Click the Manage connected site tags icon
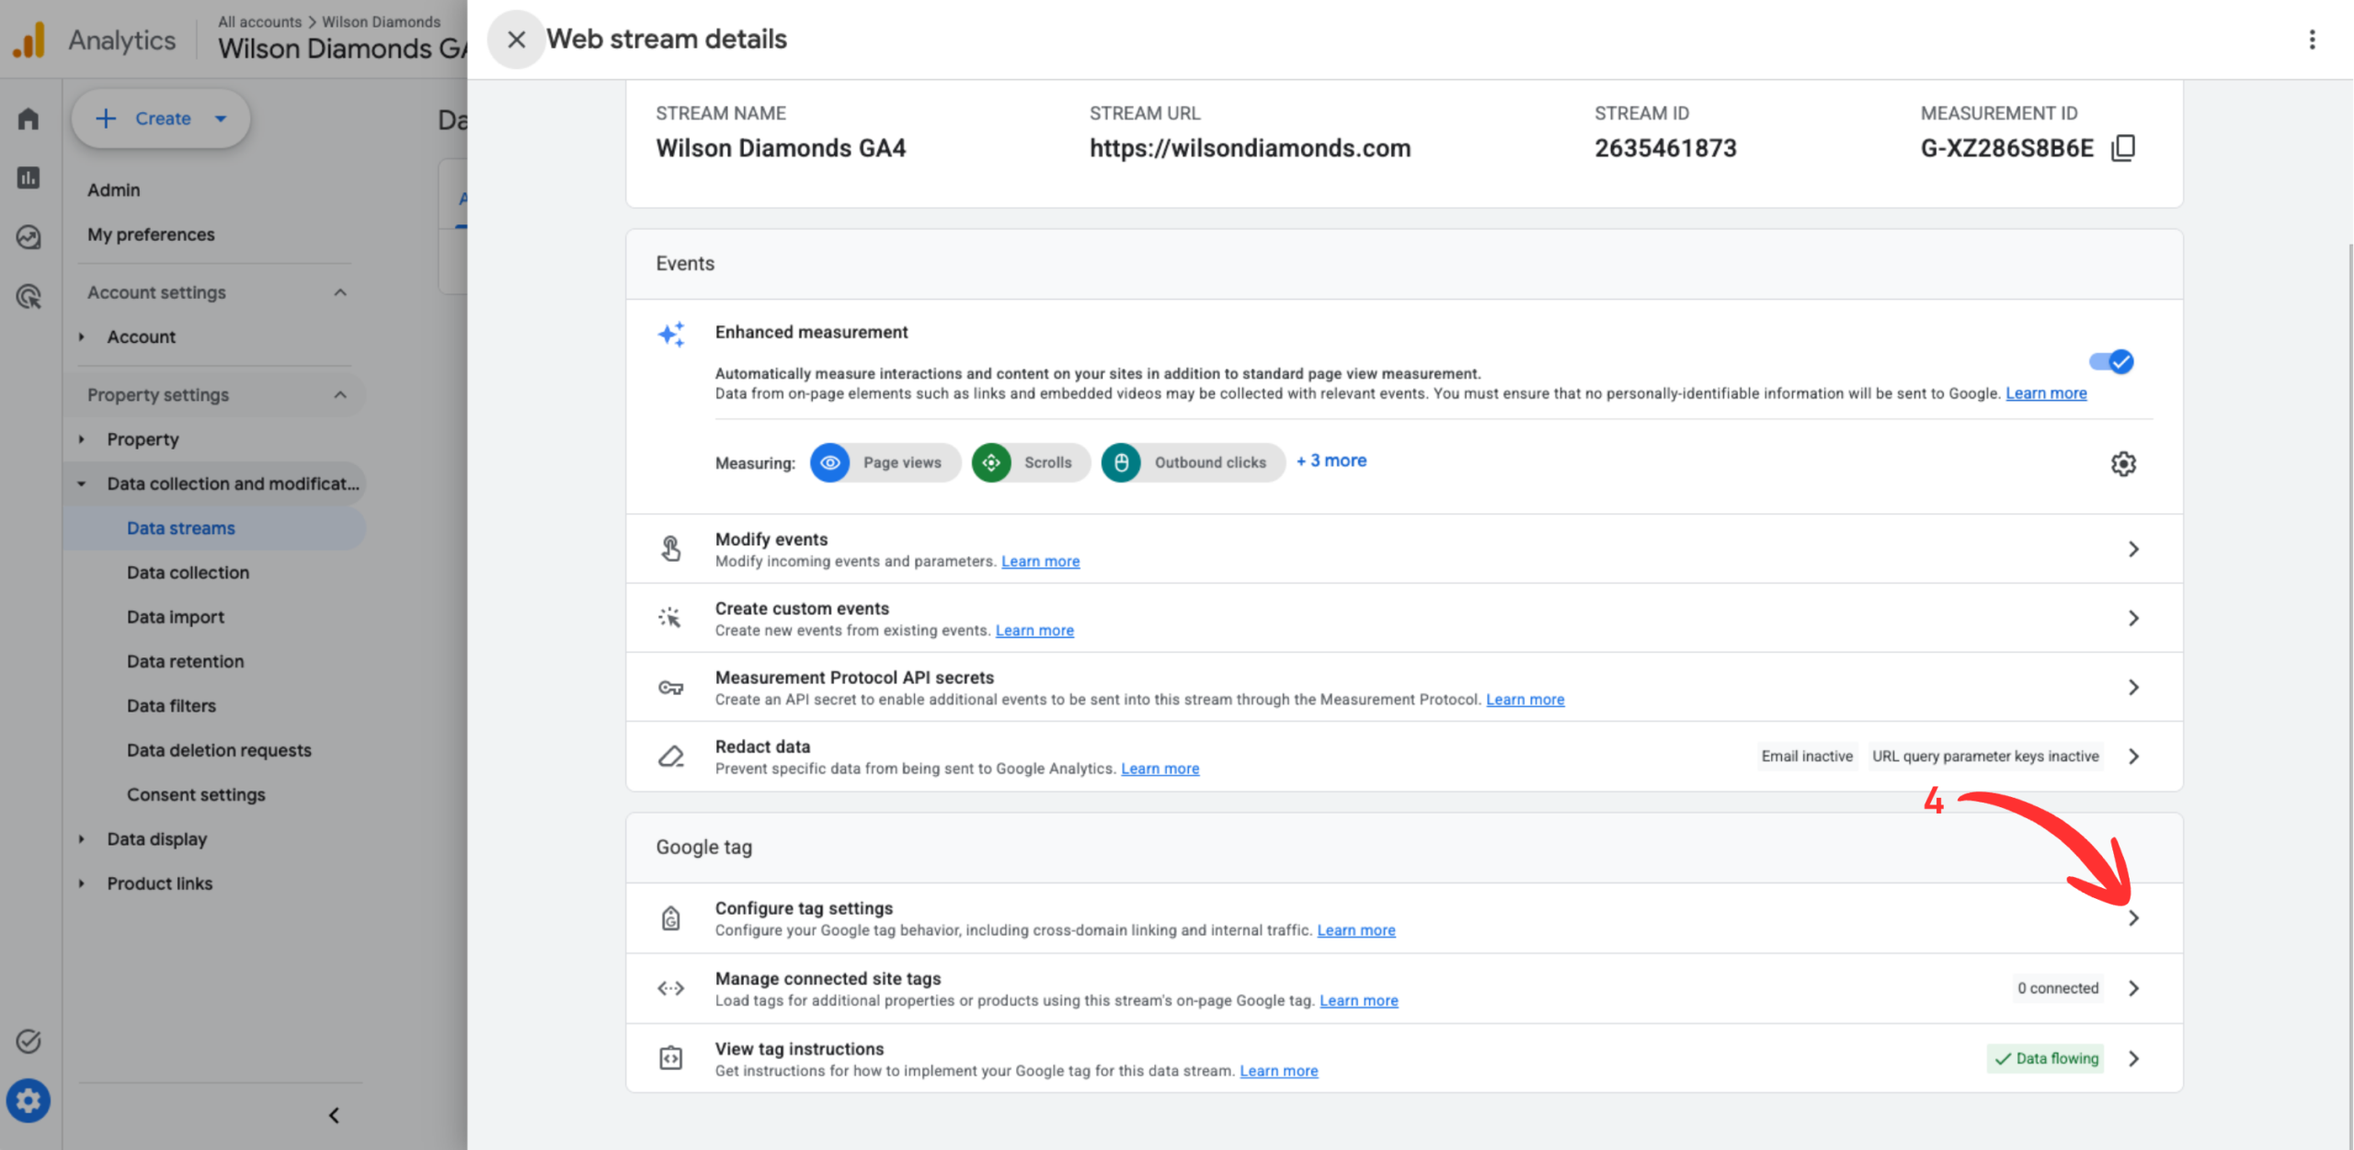This screenshot has width=2354, height=1150. pos(671,988)
